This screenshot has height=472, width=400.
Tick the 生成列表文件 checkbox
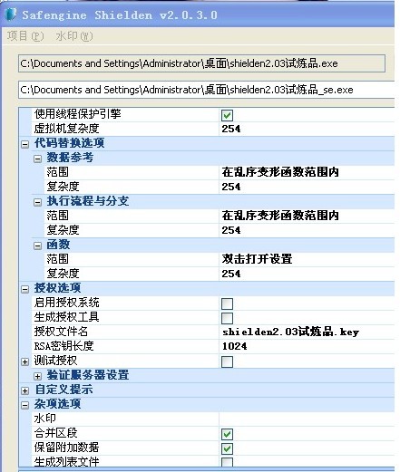(x=227, y=462)
